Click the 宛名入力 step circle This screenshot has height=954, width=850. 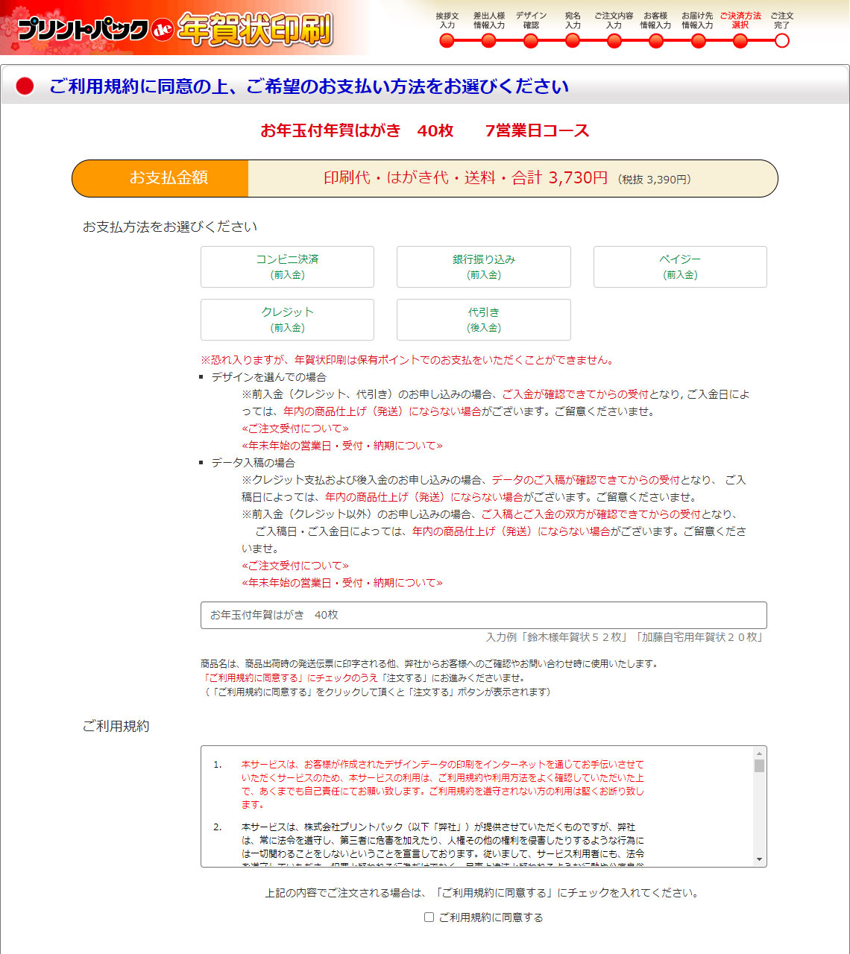tap(573, 41)
